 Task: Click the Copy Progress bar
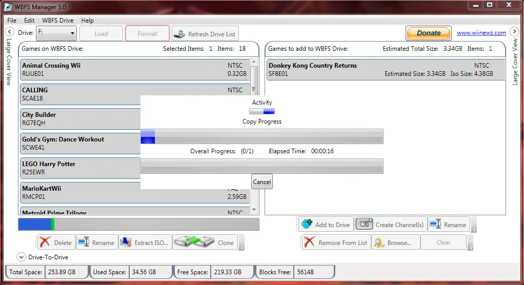(x=261, y=136)
